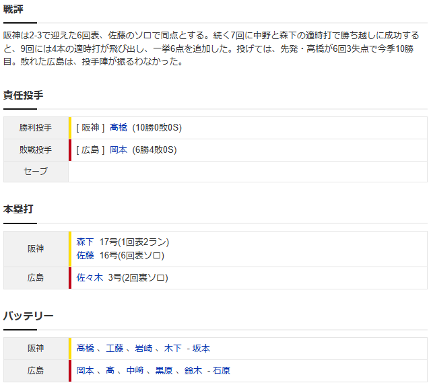Viewport: 431px width, 385px height.
Task: Click the 戦評 section heading
Action: (x=13, y=9)
